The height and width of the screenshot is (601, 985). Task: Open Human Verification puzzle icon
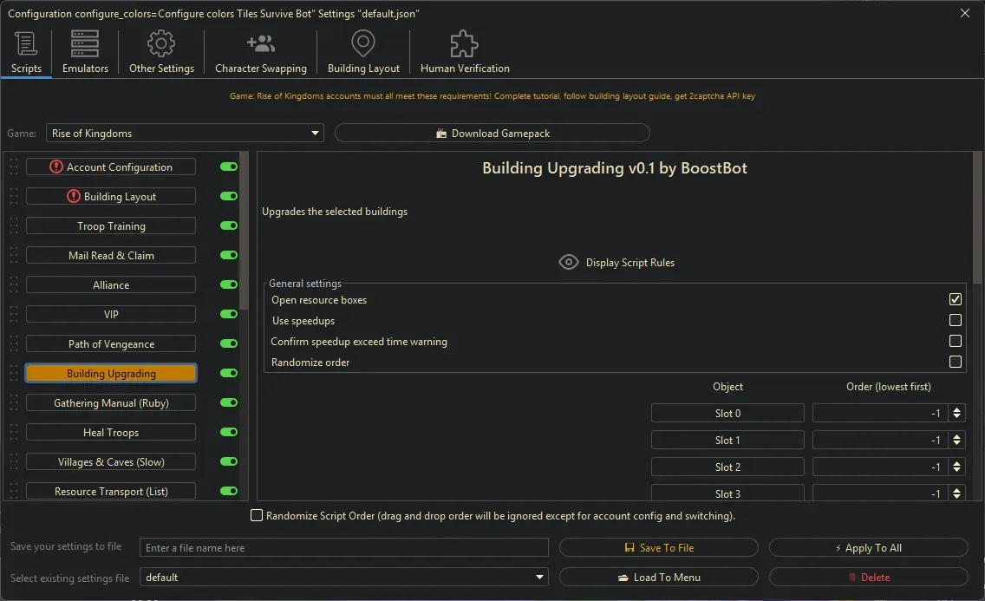463,42
